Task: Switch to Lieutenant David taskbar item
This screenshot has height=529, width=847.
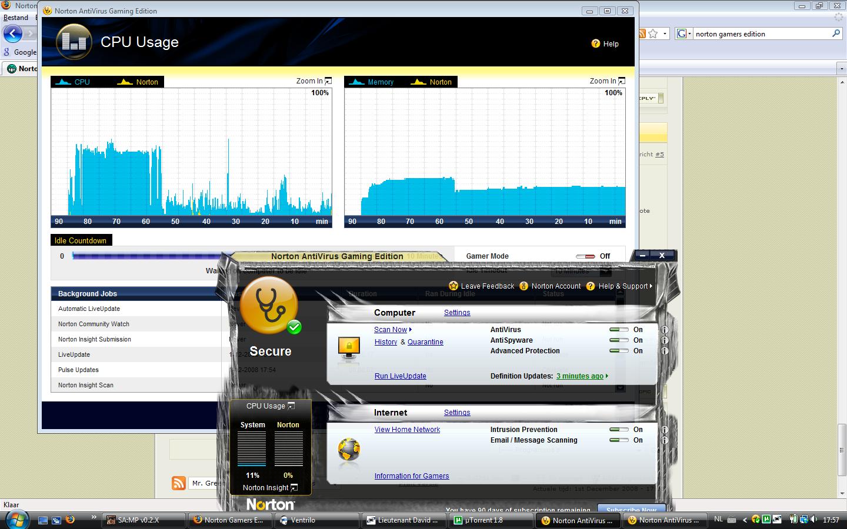Action: (x=405, y=520)
